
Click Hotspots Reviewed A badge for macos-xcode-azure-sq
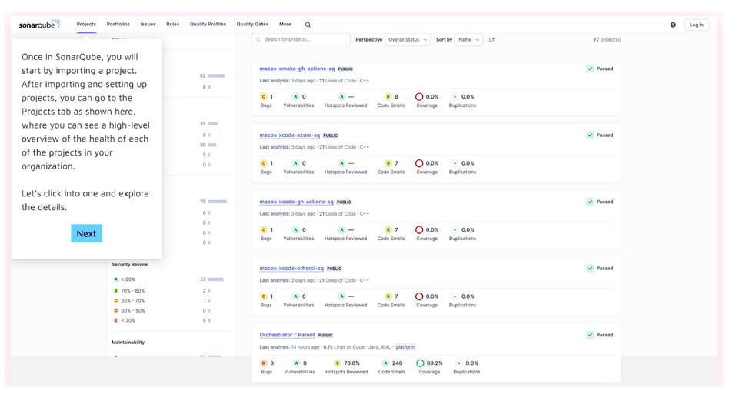[341, 163]
